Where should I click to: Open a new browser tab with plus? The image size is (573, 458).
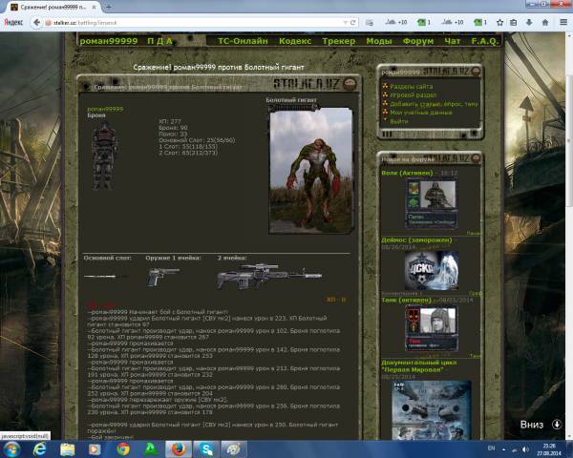coord(109,7)
